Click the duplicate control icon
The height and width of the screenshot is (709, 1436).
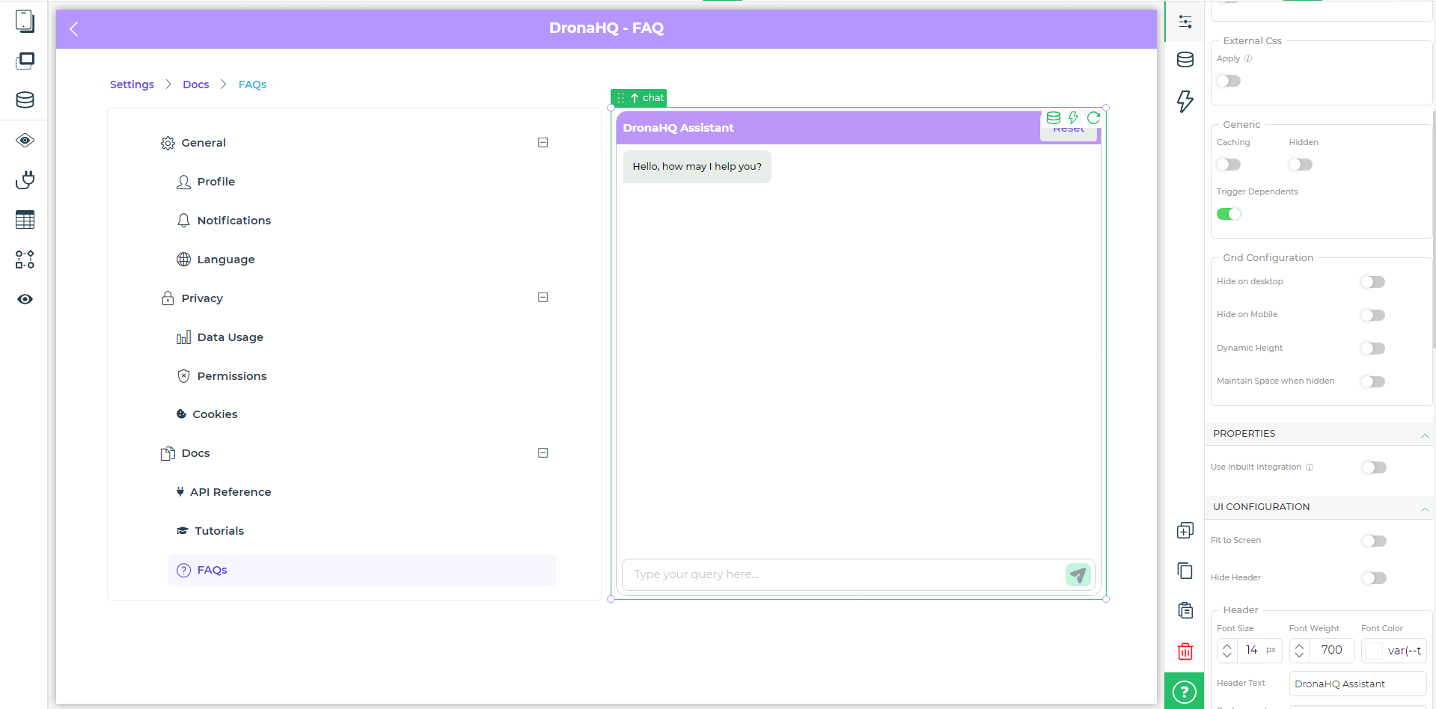(1185, 531)
